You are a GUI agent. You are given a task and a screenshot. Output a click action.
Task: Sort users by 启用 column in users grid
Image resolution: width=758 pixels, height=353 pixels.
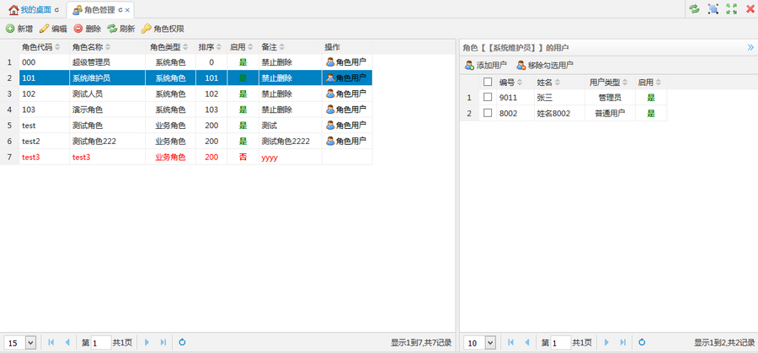(651, 83)
